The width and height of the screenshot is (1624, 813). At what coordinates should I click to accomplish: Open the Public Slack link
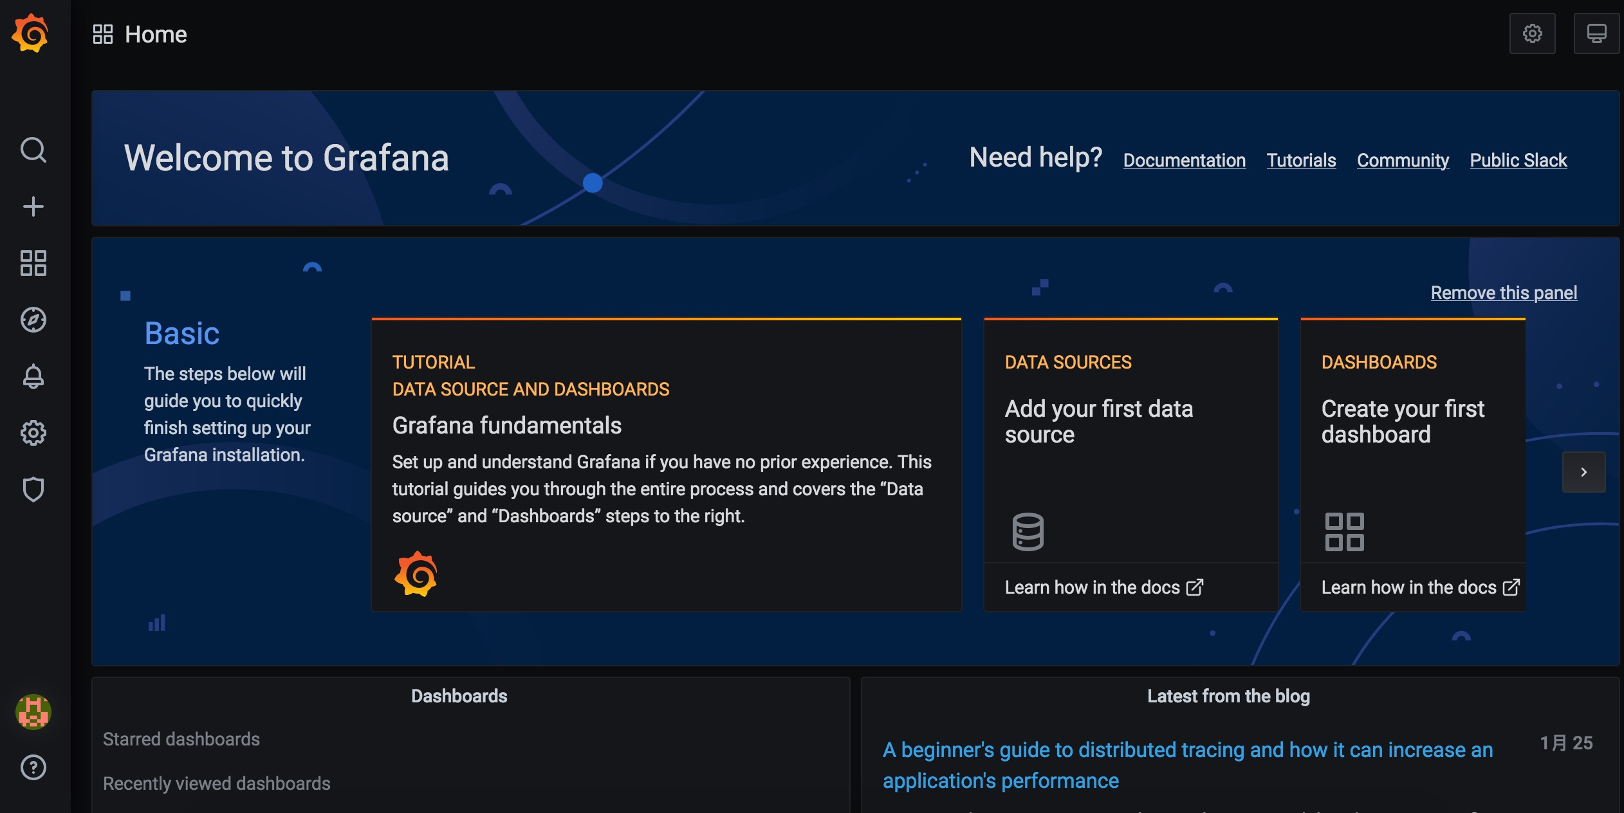click(x=1518, y=160)
